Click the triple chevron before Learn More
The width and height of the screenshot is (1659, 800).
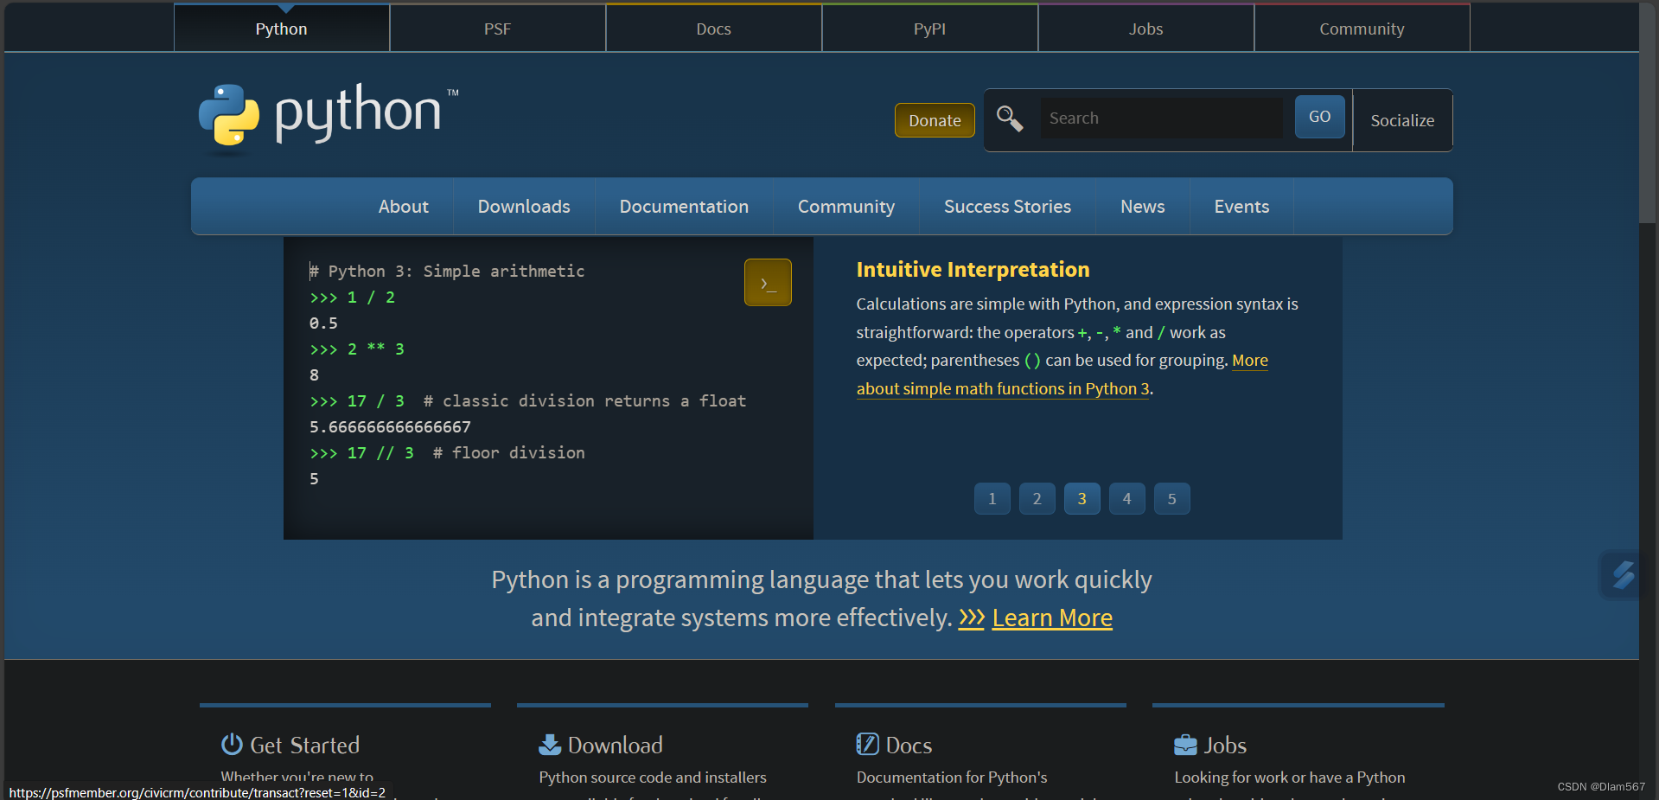tap(972, 618)
